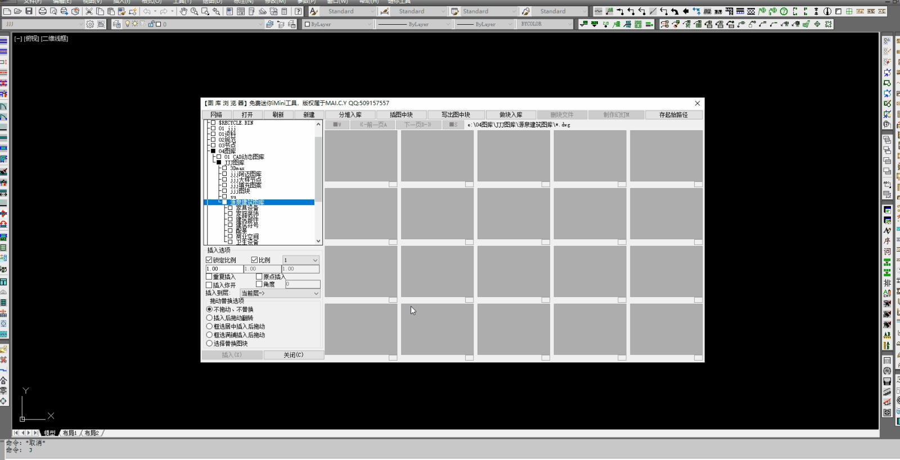Open the text style Standard dropdown
The width and height of the screenshot is (900, 460).
click(349, 11)
